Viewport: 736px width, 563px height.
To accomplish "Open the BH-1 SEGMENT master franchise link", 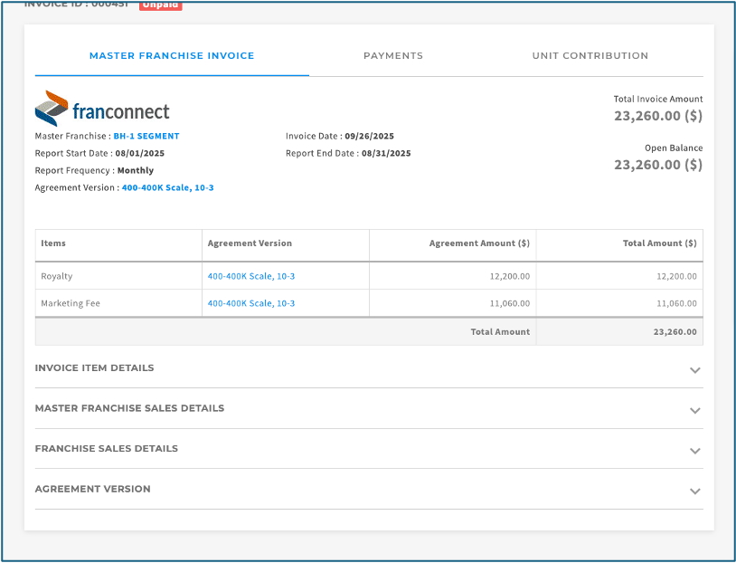I will pos(146,137).
